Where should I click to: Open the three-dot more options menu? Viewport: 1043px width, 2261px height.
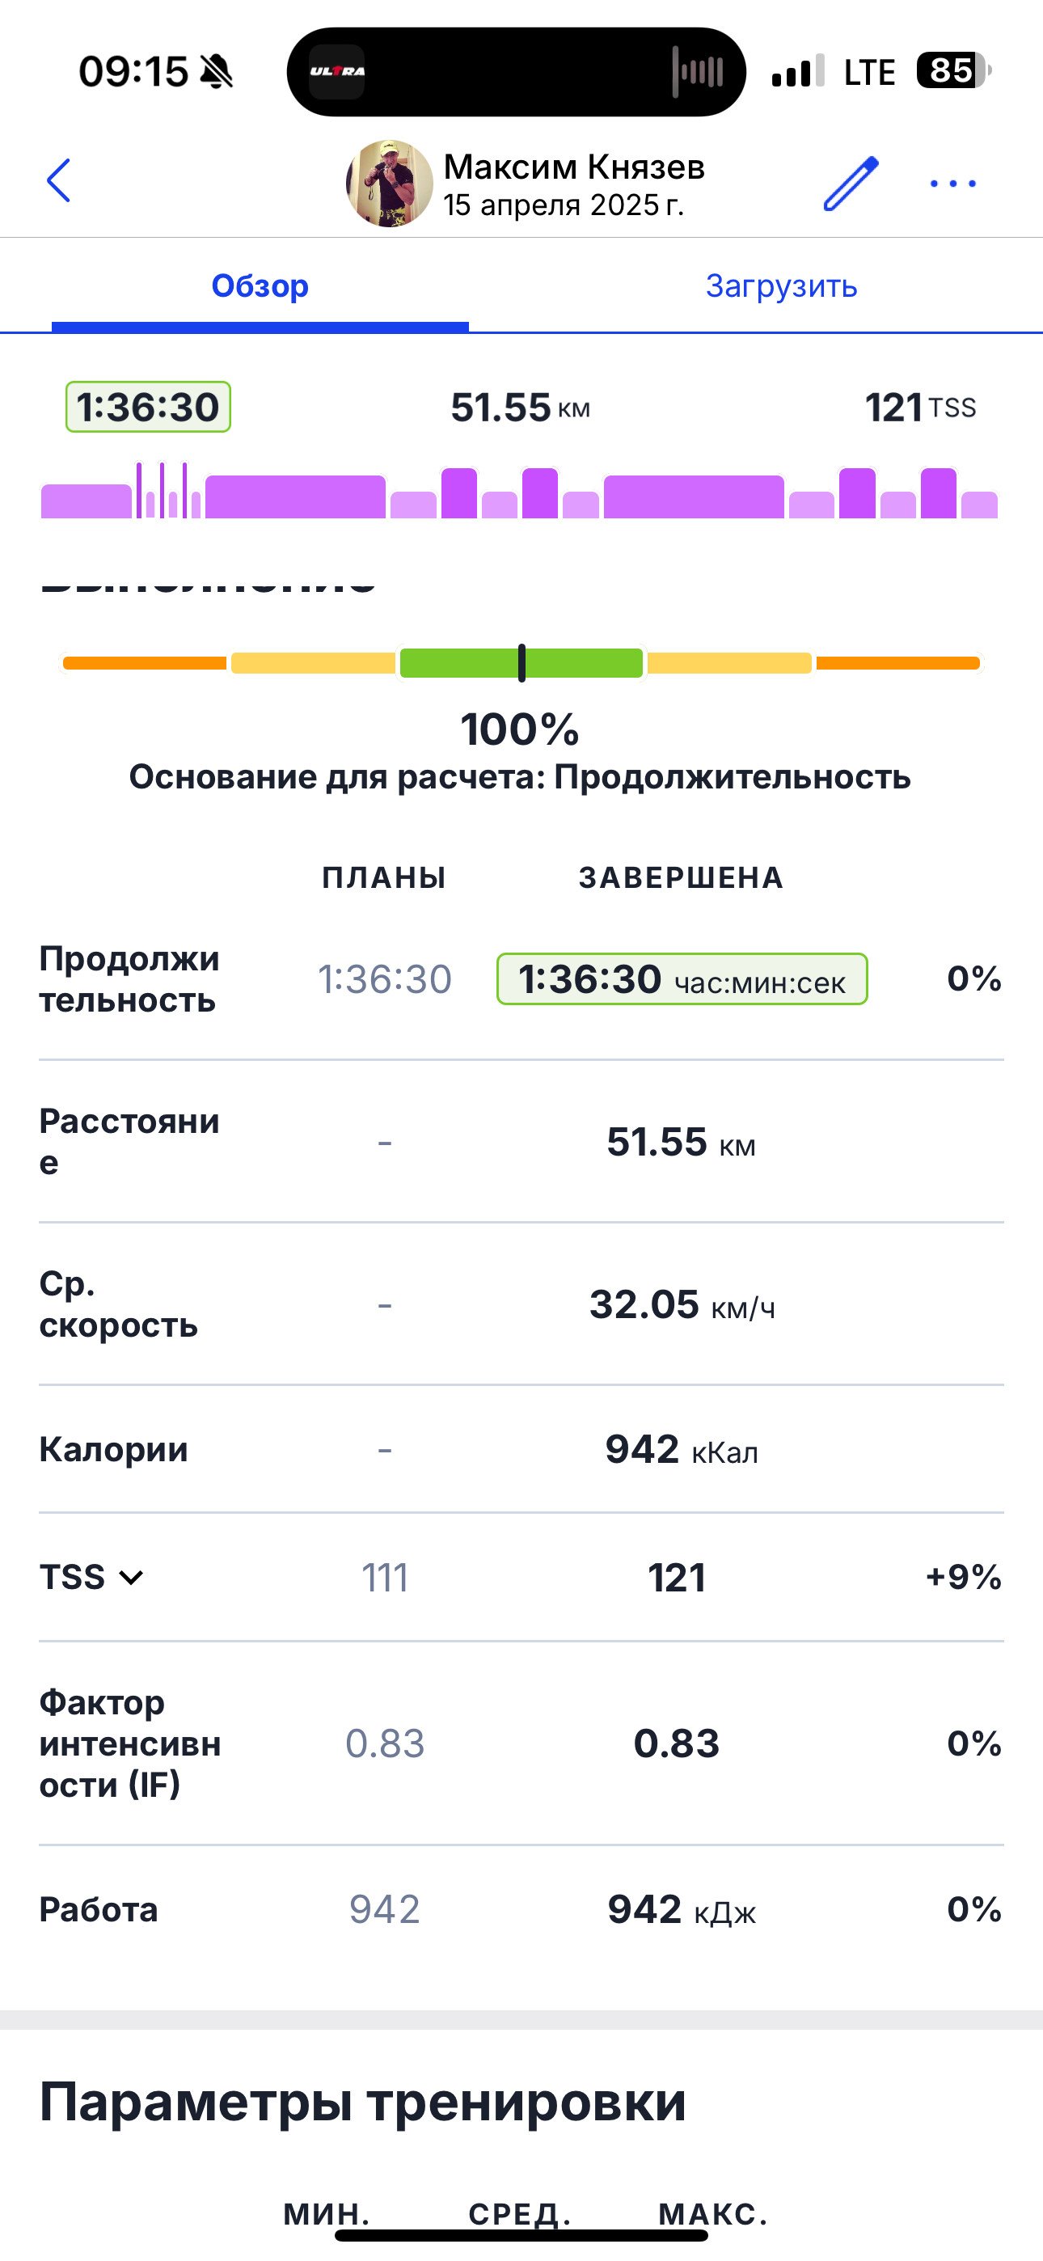pos(952,184)
